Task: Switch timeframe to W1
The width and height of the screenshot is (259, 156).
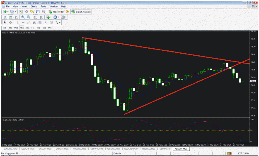Action: (x=44, y=28)
